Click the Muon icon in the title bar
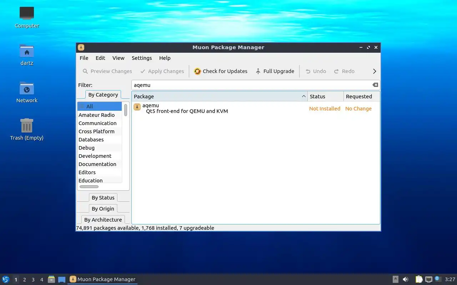457x285 pixels. tap(81, 47)
